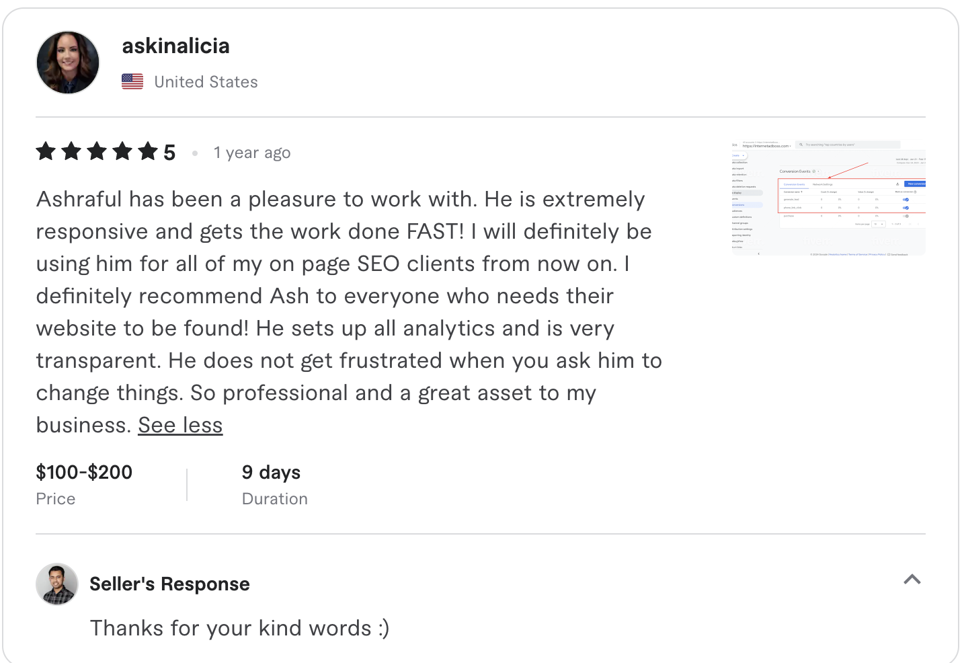Click the seller's avatar next to Seller's Response

(x=57, y=584)
